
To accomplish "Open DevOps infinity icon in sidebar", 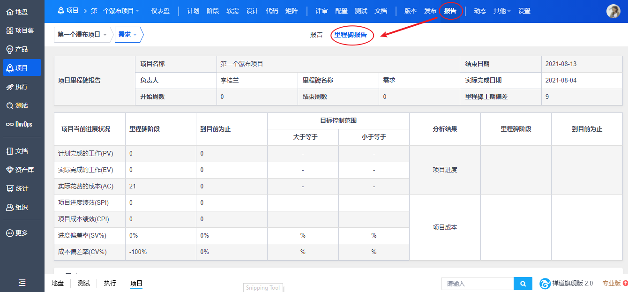I will click(x=9, y=124).
